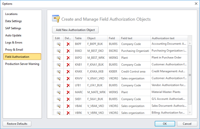Sort by the Field column header

(114, 38)
